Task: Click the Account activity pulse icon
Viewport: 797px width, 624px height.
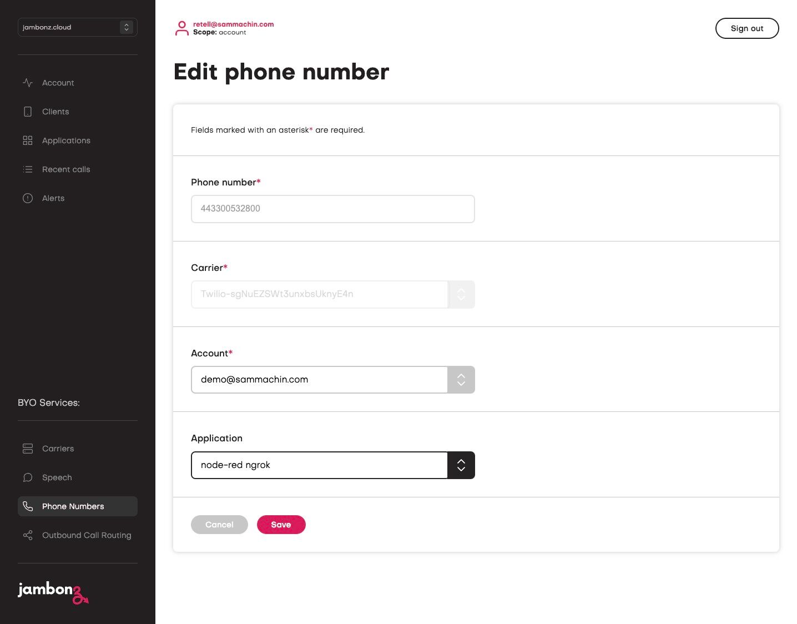Action: pos(28,83)
